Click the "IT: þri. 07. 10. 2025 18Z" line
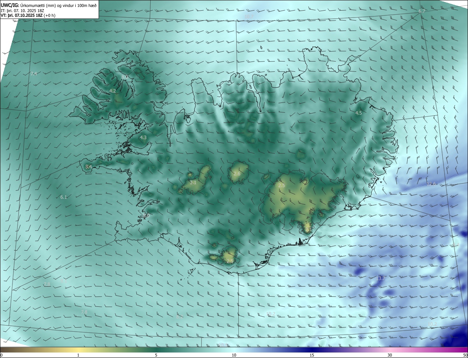Viewport: 468px width, 358px height. 22,11
